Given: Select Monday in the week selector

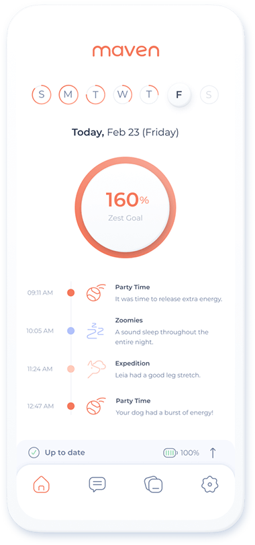Looking at the screenshot, I should pyautogui.click(x=68, y=95).
